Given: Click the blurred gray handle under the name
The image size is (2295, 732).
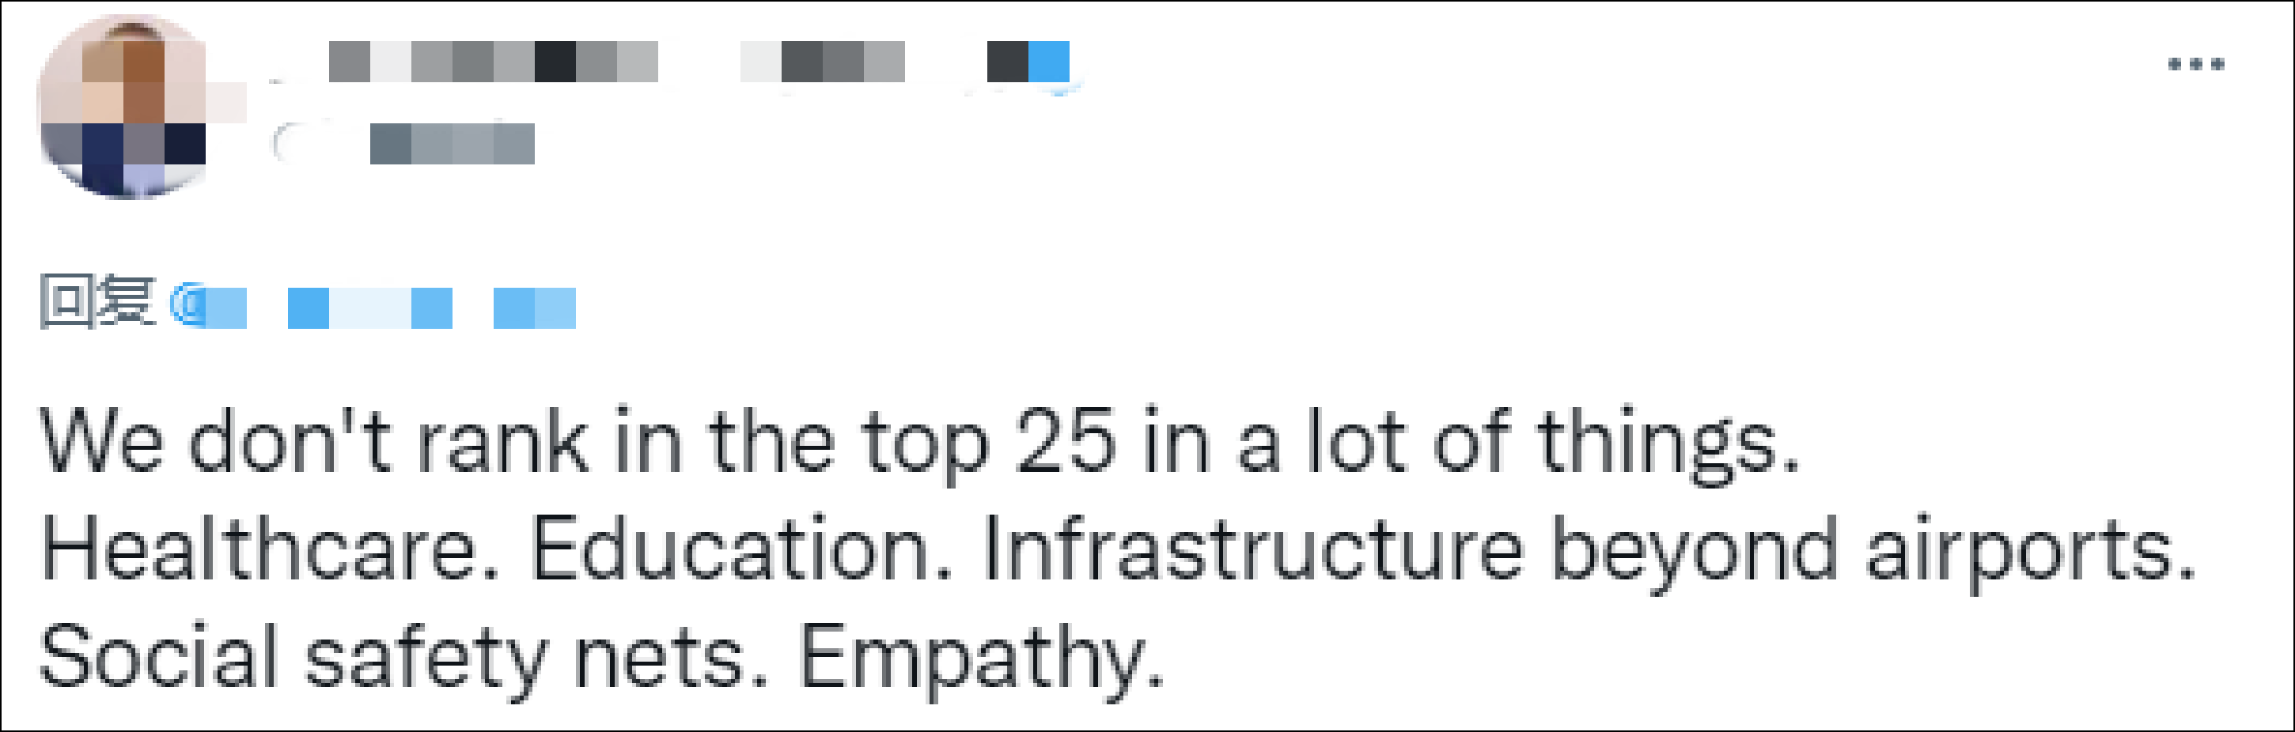Looking at the screenshot, I should click(x=452, y=143).
